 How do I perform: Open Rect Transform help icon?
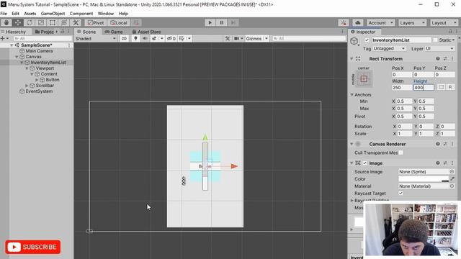coord(438,59)
